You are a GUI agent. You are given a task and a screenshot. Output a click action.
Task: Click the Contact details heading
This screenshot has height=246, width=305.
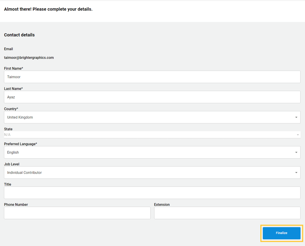click(x=19, y=35)
